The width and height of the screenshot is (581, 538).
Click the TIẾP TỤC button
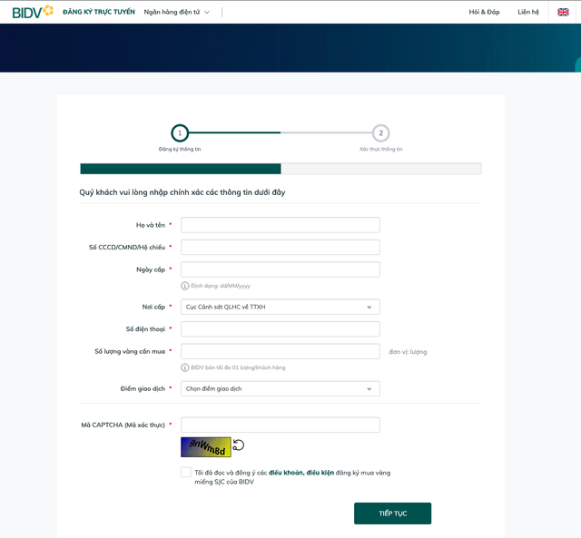click(393, 514)
